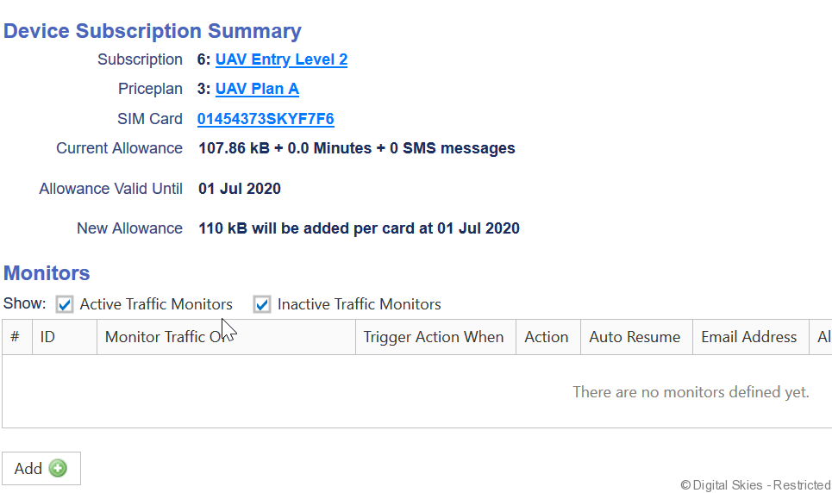This screenshot has height=493, width=832.
Task: Open SIM card 01454373SKYF7F6 link
Action: click(x=266, y=119)
